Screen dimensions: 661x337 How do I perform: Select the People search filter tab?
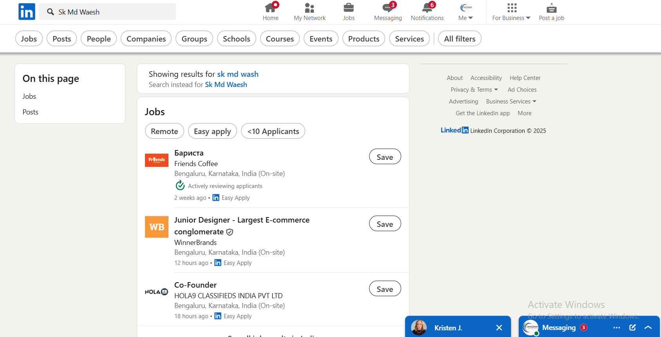coord(99,39)
